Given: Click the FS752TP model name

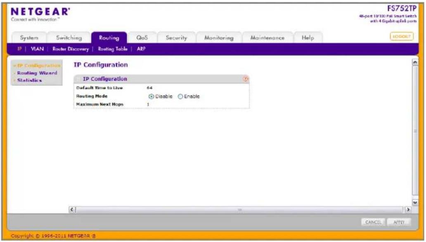Looking at the screenshot, I should pyautogui.click(x=402, y=8).
